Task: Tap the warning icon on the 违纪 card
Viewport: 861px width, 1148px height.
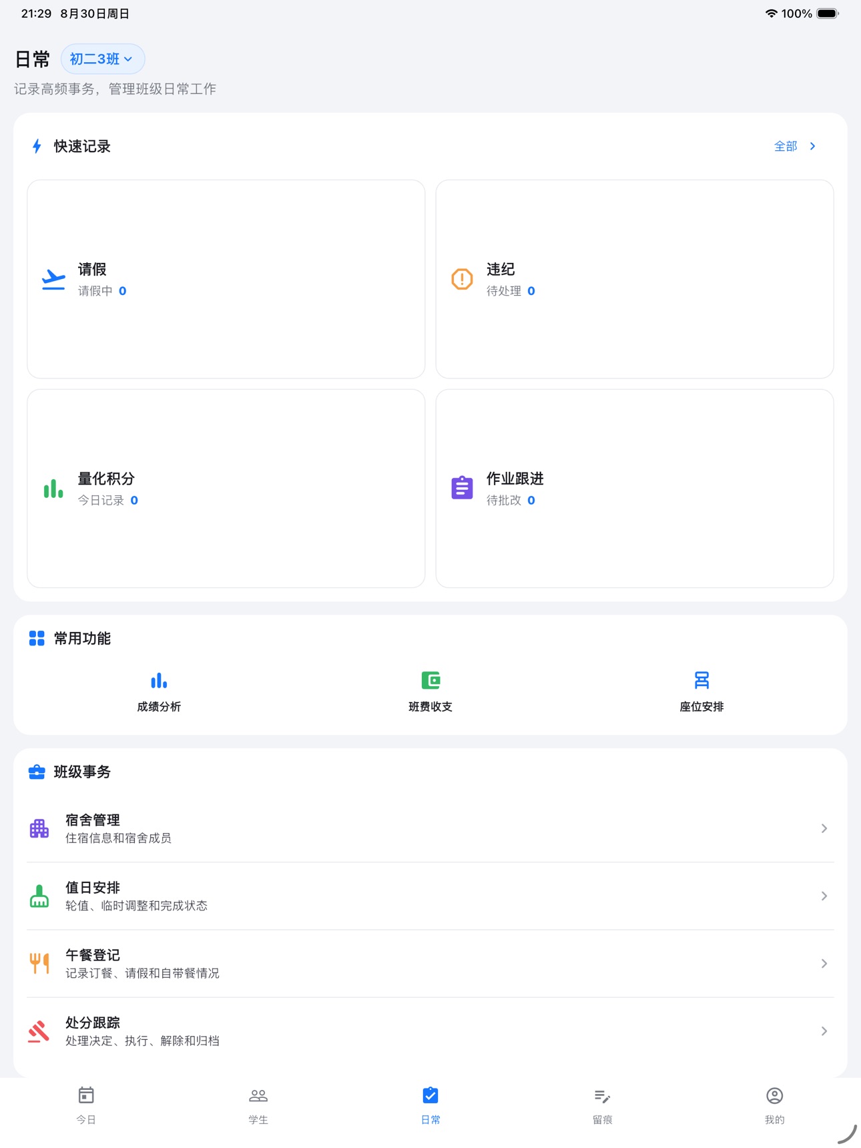Action: click(462, 279)
